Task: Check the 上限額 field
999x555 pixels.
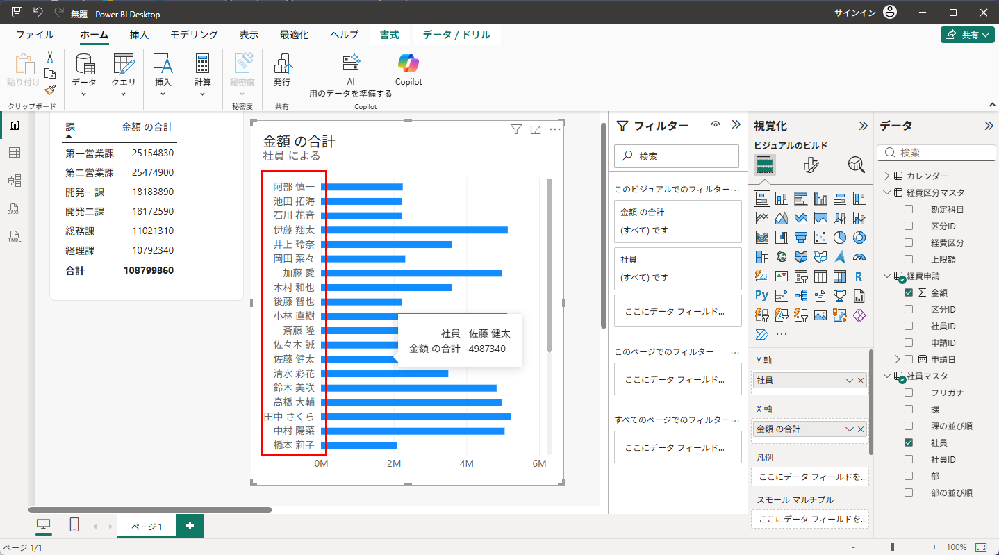Action: click(x=909, y=259)
